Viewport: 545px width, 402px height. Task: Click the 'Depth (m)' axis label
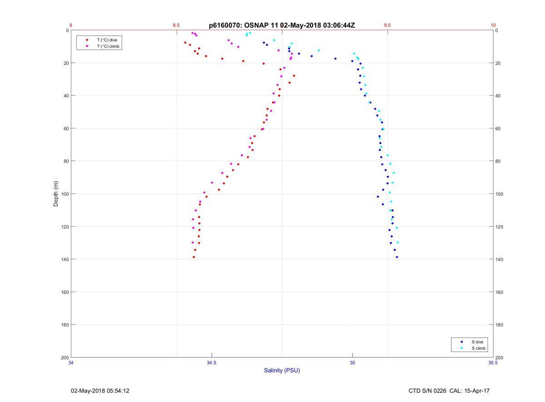56,194
